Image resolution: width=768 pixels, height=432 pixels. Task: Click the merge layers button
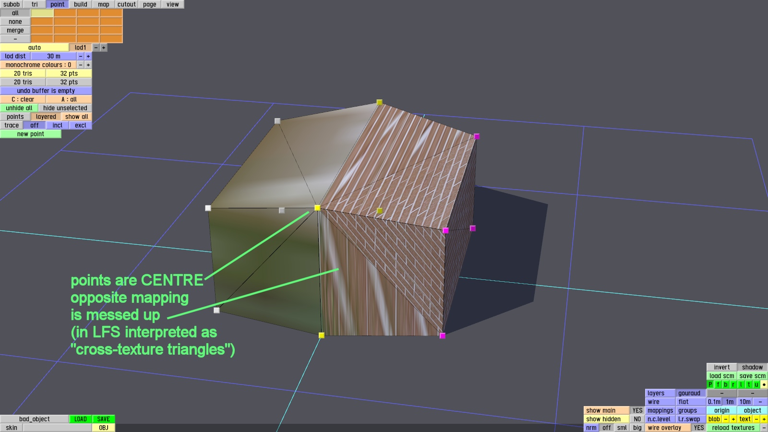pyautogui.click(x=15, y=30)
